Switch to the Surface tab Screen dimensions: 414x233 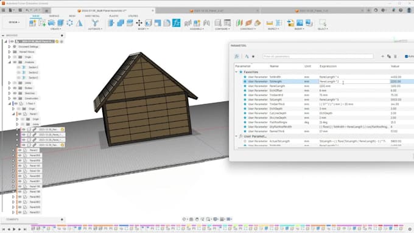pyautogui.click(x=54, y=16)
